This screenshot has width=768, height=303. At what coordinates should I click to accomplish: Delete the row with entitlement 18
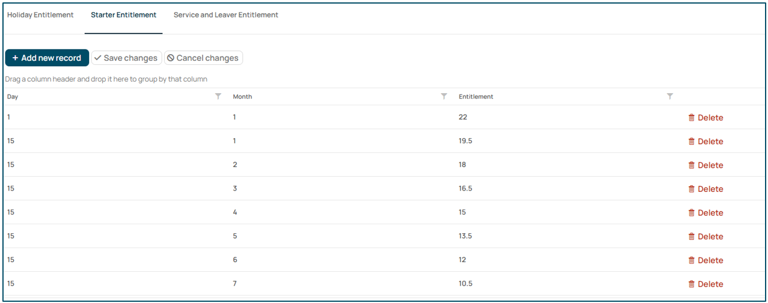[705, 165]
